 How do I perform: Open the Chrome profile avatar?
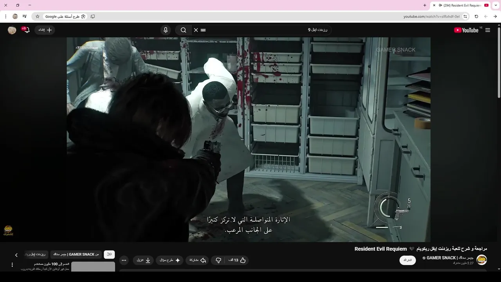pos(15,16)
